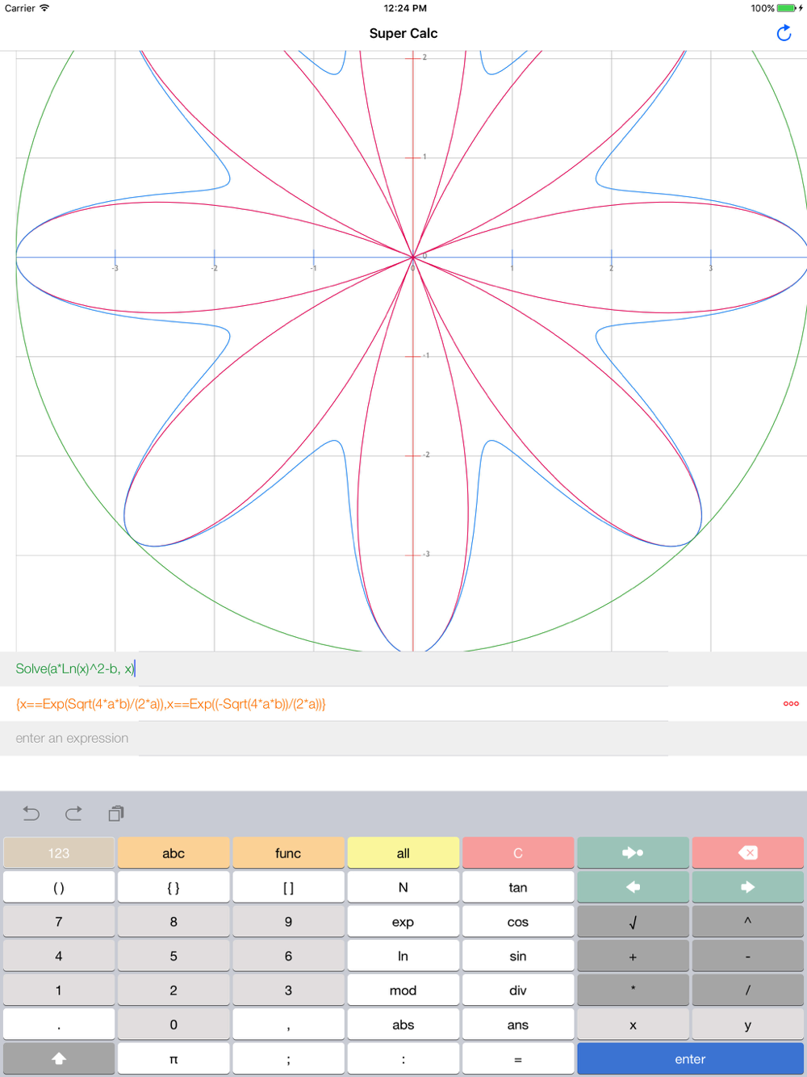807x1077 pixels.
Task: Move the cursor left with the arrow key
Action: (633, 887)
